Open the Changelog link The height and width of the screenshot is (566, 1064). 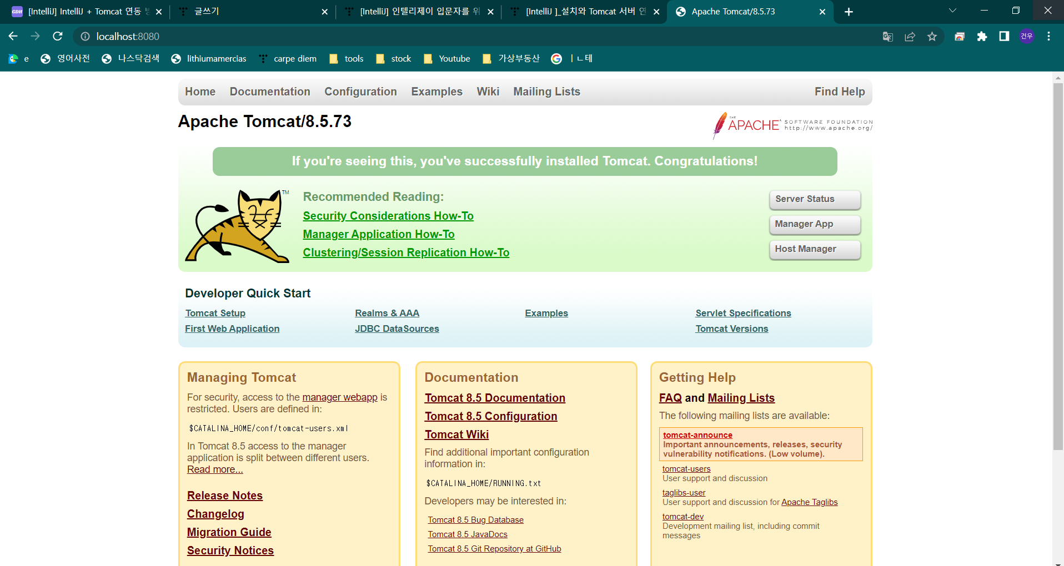215,514
